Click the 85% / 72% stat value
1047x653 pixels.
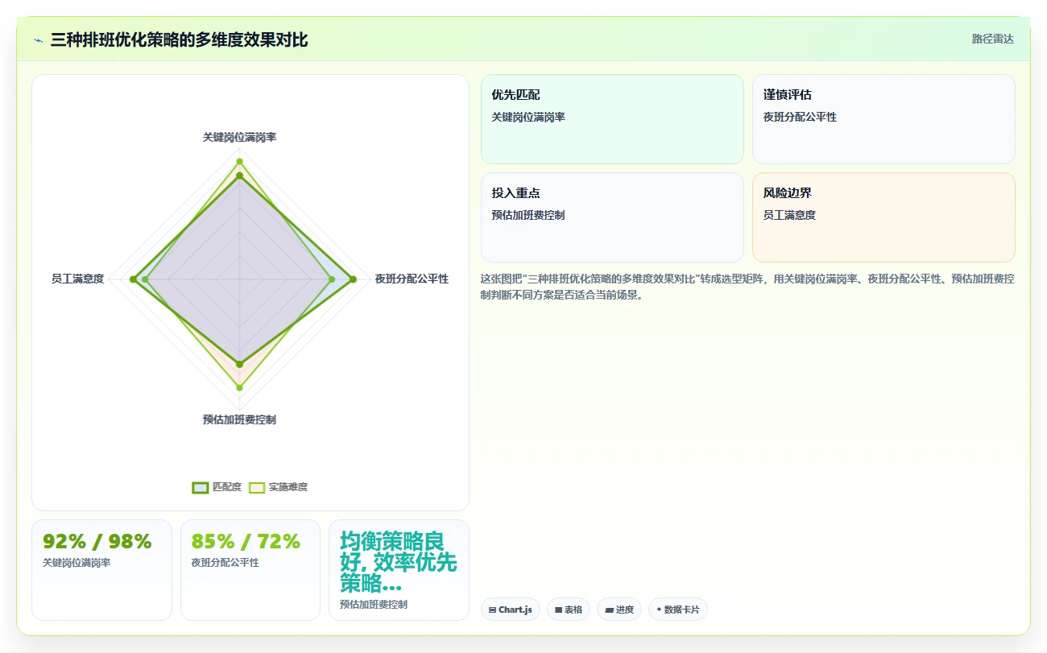246,542
